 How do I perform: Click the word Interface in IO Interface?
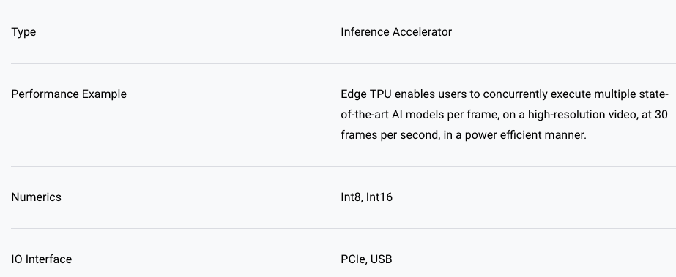click(x=49, y=259)
